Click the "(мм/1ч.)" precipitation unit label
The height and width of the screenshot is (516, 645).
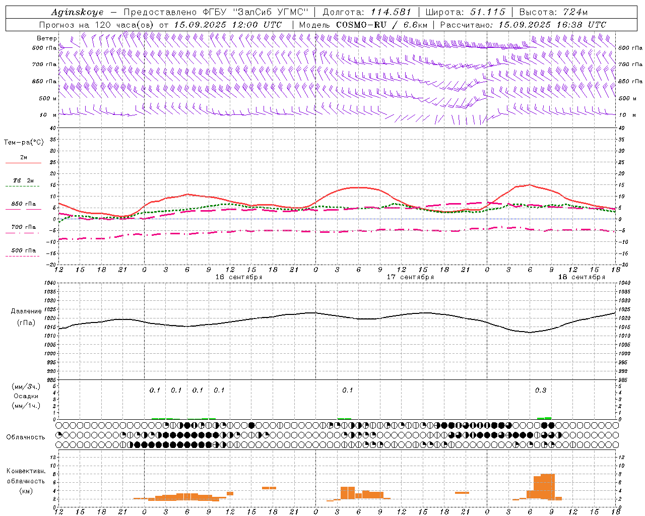[x=26, y=406]
